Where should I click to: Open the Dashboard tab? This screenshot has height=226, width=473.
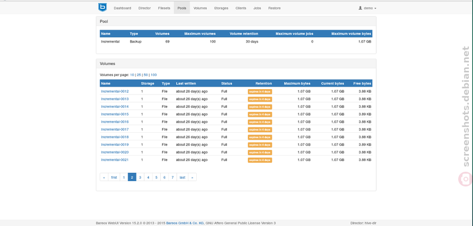[122, 8]
